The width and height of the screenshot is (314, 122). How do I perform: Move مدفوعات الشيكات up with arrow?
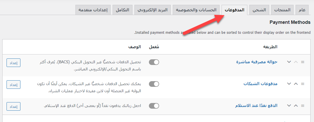tap(296, 84)
